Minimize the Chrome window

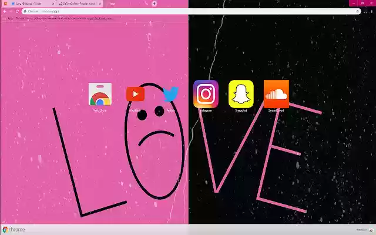click(x=354, y=3)
